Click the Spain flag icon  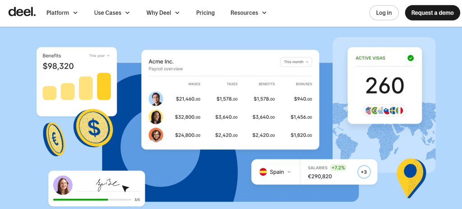(263, 172)
